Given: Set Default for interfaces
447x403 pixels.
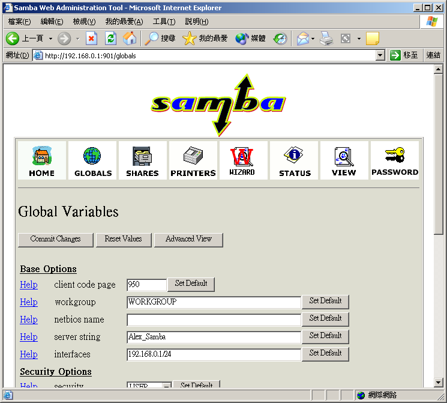Looking at the screenshot, I should point(325,354).
